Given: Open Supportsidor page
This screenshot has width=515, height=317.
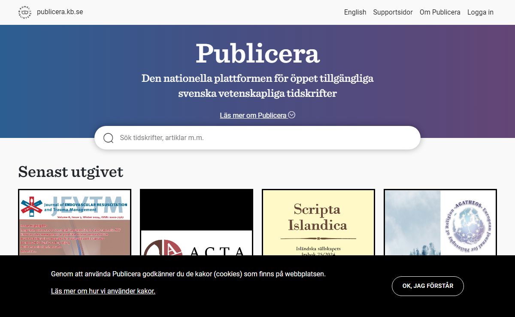Looking at the screenshot, I should [x=393, y=12].
